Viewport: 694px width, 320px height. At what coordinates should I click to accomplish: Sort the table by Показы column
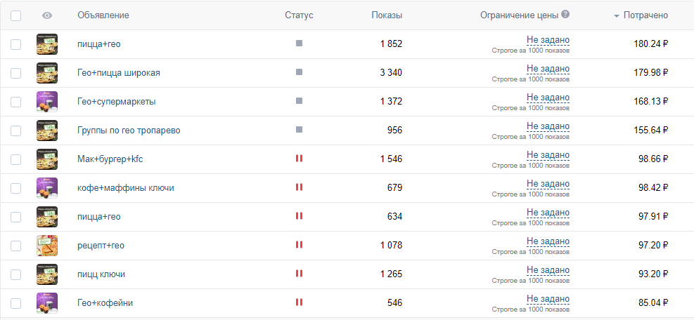point(387,15)
